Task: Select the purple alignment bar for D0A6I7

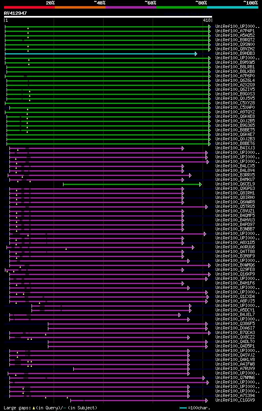Action: 128,328
